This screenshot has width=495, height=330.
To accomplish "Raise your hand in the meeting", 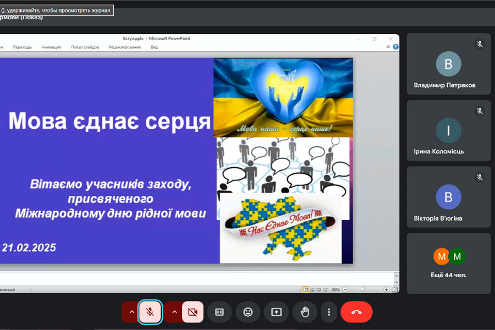I will 305,312.
